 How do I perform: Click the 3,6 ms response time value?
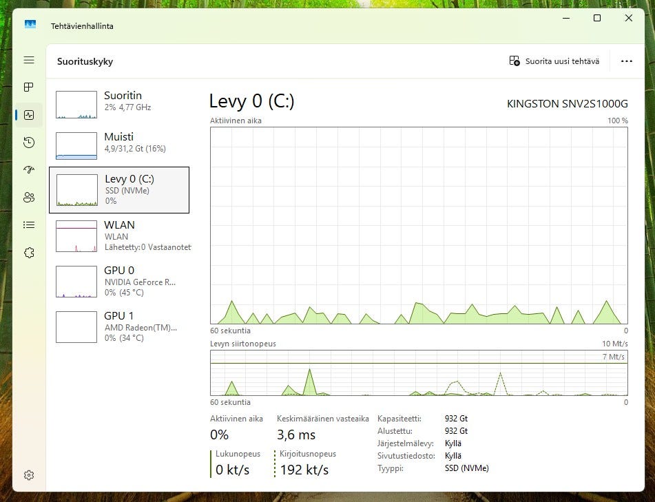(295, 435)
